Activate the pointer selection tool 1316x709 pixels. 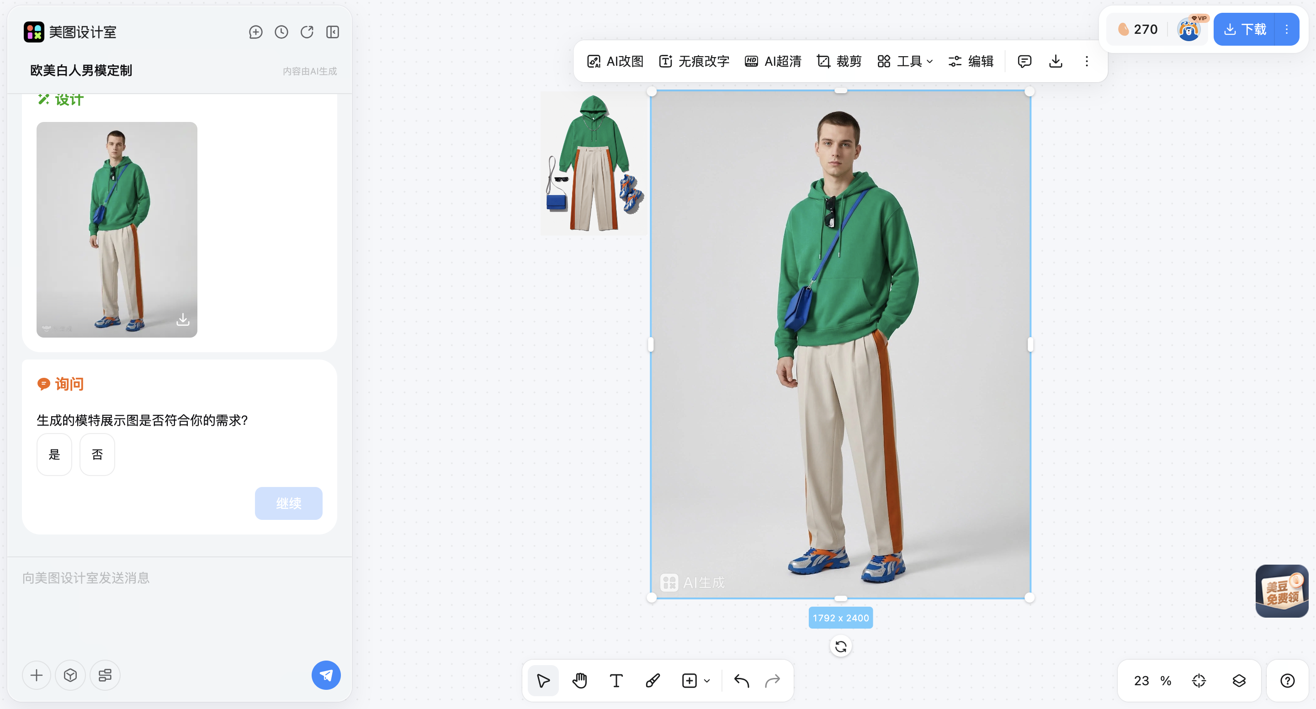543,680
